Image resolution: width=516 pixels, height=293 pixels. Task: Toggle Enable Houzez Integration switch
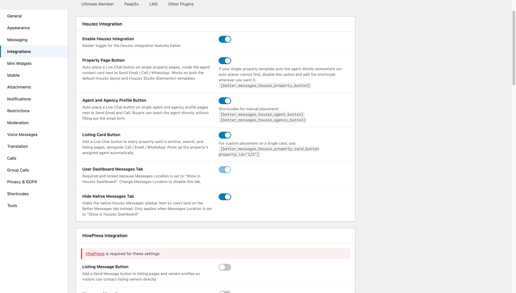click(x=225, y=39)
